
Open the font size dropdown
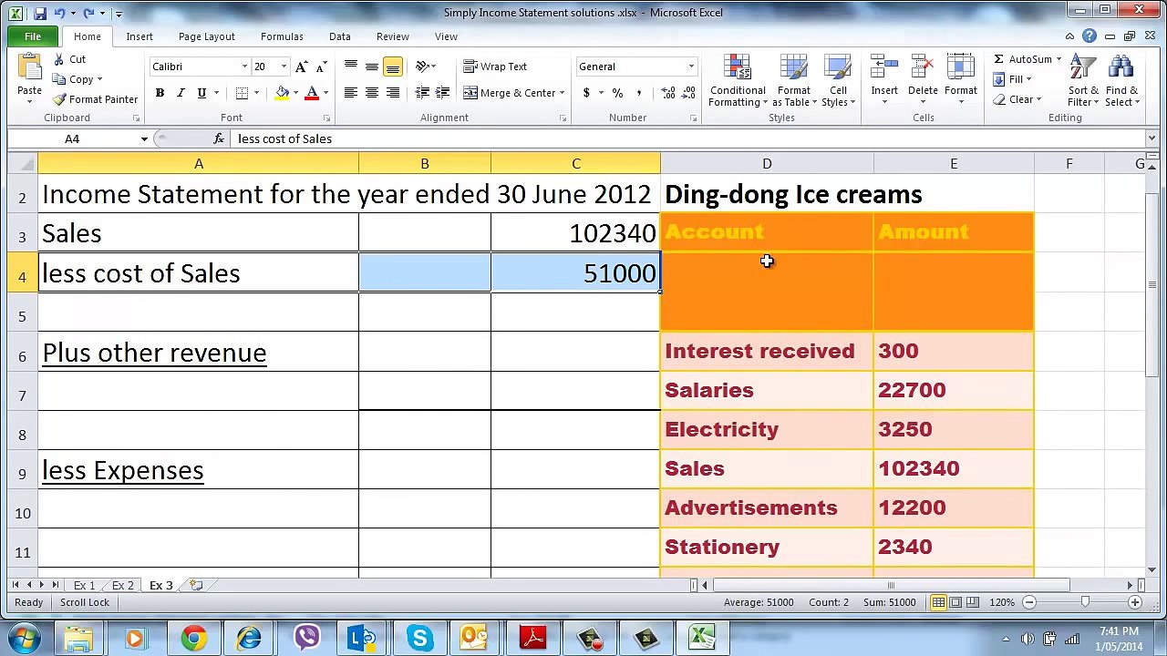click(x=284, y=67)
